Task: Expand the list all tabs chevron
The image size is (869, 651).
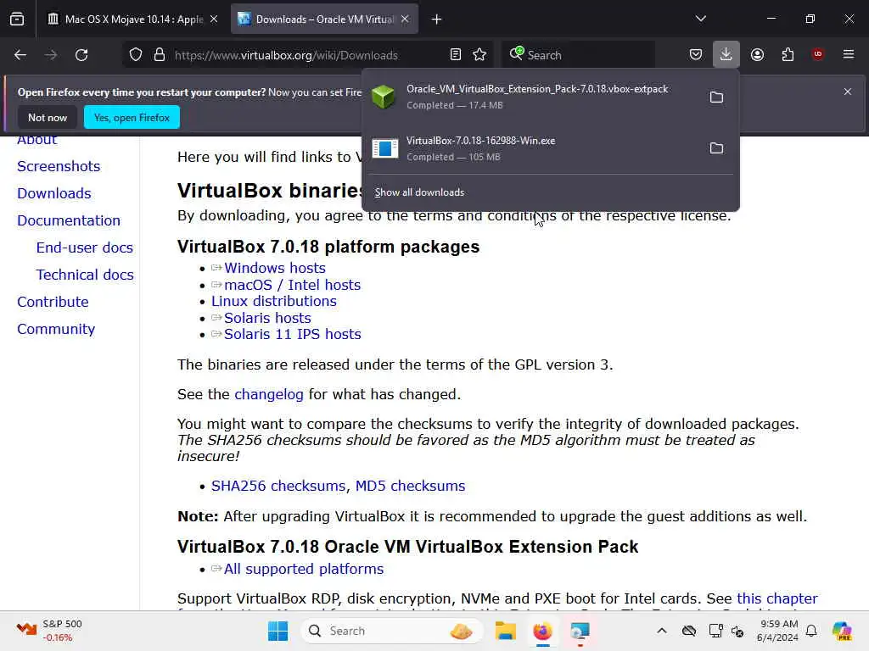Action: click(700, 19)
